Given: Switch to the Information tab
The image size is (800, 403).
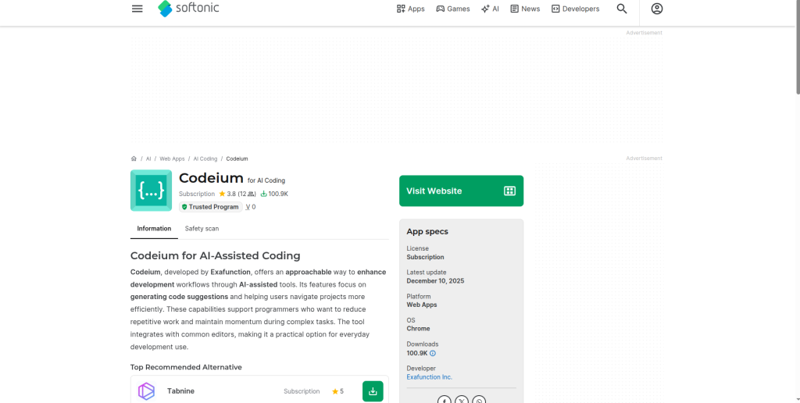Looking at the screenshot, I should tap(154, 229).
